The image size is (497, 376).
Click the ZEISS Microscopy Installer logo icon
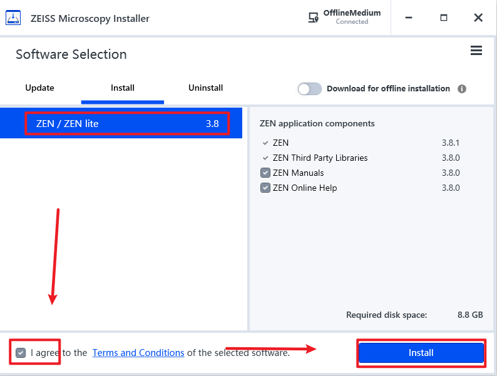(x=14, y=18)
